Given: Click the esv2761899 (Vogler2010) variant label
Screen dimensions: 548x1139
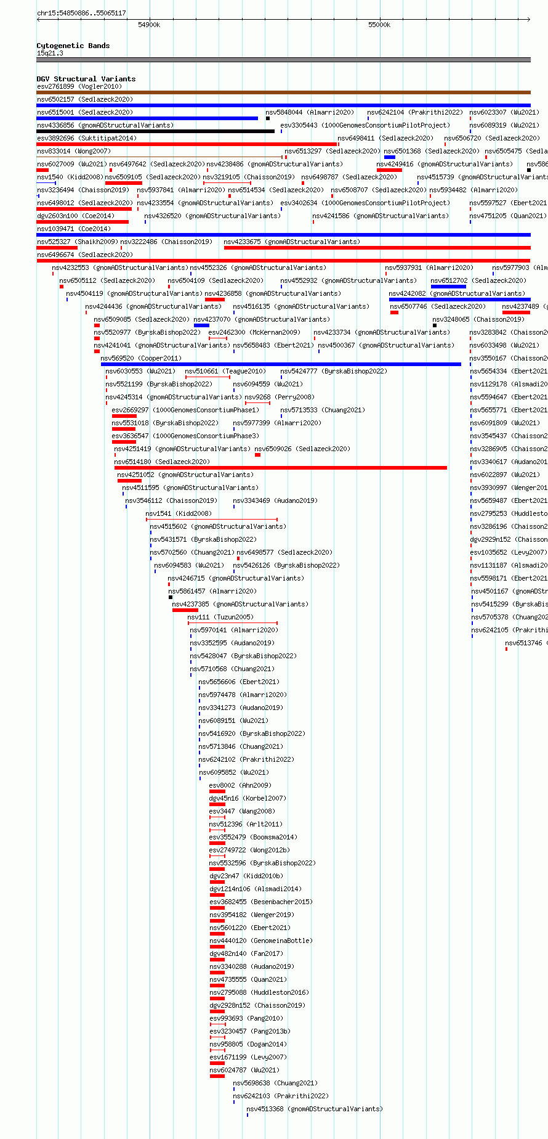Looking at the screenshot, I should [x=79, y=86].
